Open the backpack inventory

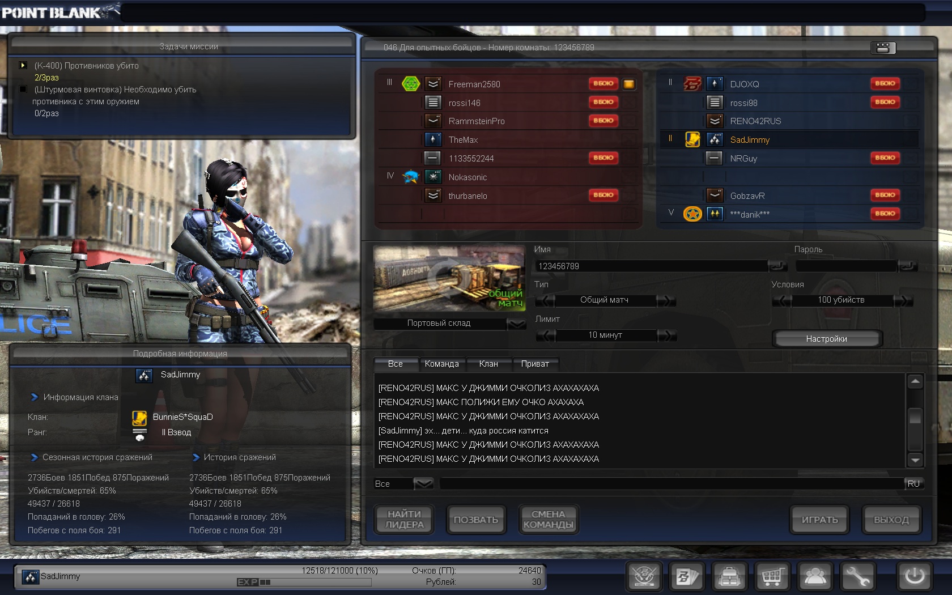click(729, 577)
